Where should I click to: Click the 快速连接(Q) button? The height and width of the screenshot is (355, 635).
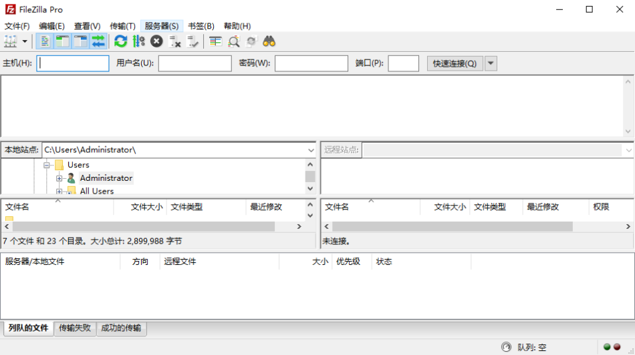pos(455,63)
